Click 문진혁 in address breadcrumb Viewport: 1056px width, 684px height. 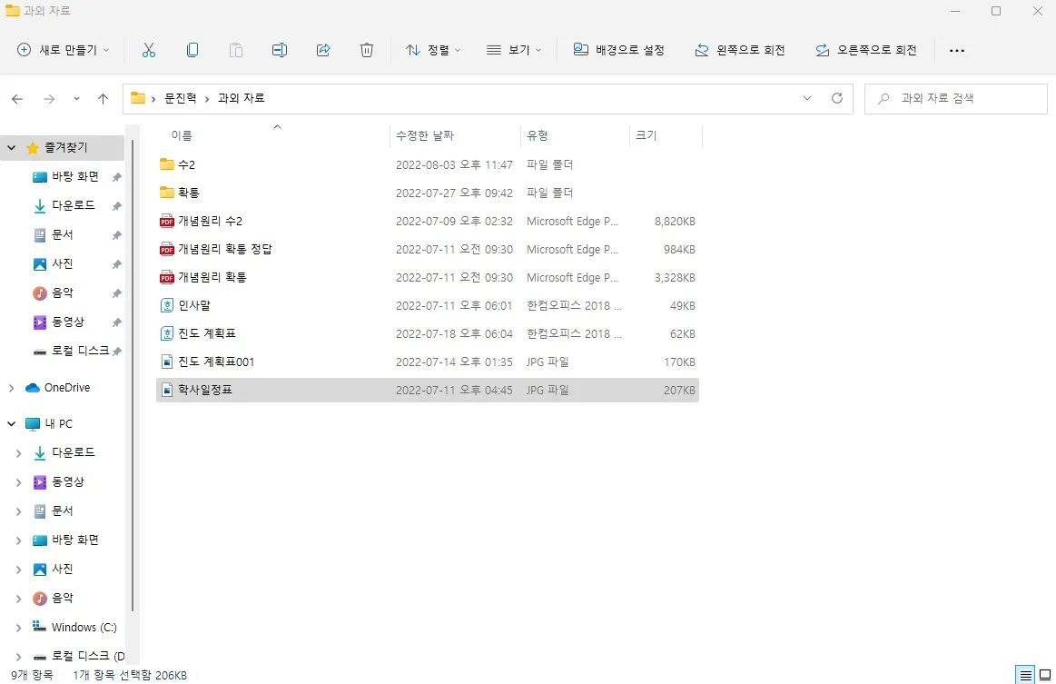click(181, 98)
